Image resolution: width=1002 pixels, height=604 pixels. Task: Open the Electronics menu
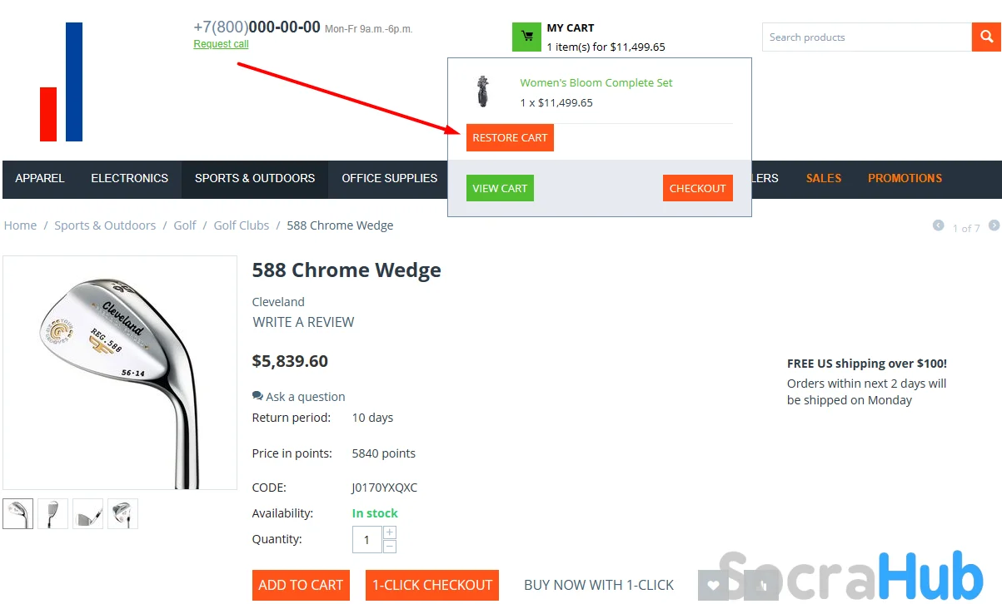[130, 178]
